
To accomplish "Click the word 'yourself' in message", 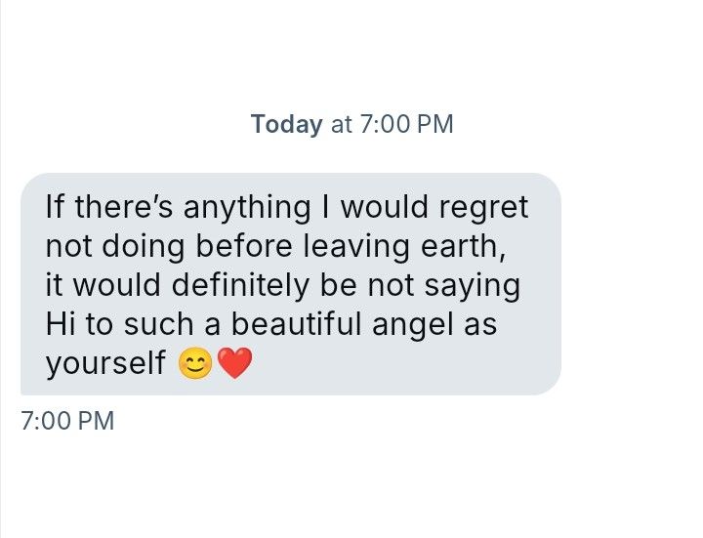I will pos(105,363).
